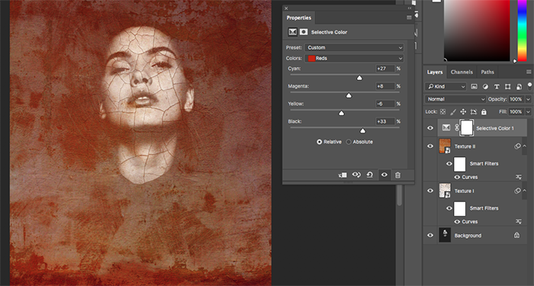This screenshot has height=286, width=534.
Task: Close the Properties panel
Action: [286, 8]
